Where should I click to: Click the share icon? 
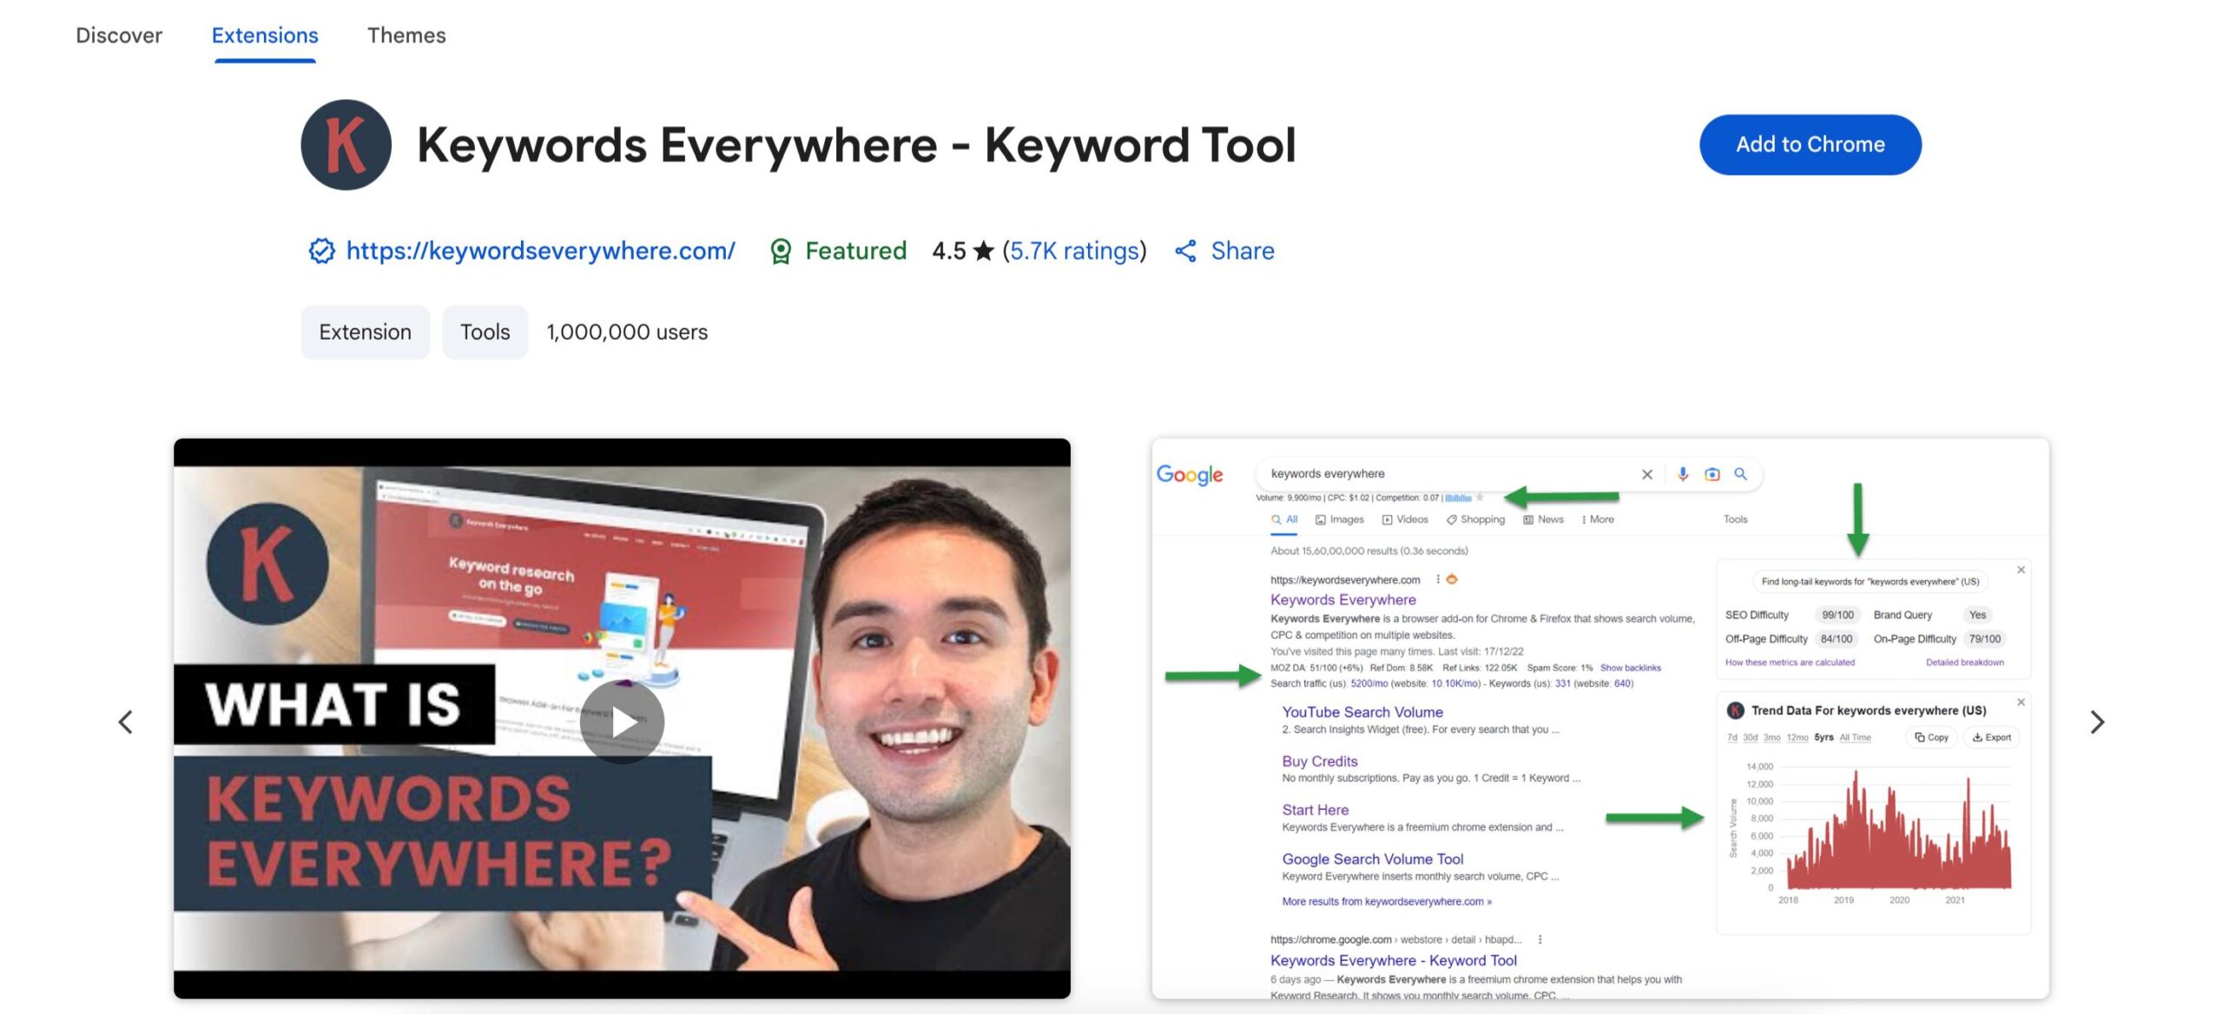coord(1185,251)
